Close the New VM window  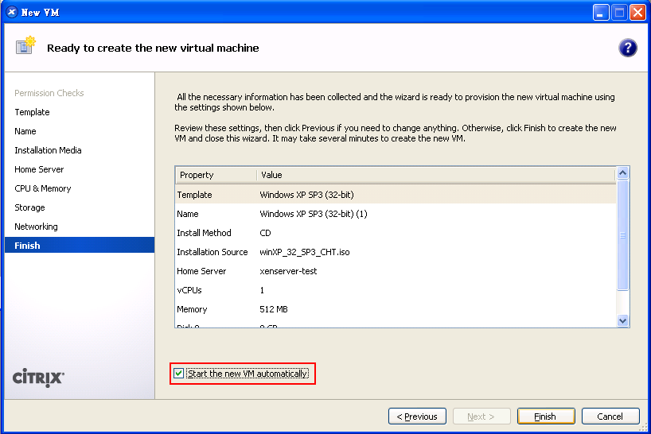(637, 13)
